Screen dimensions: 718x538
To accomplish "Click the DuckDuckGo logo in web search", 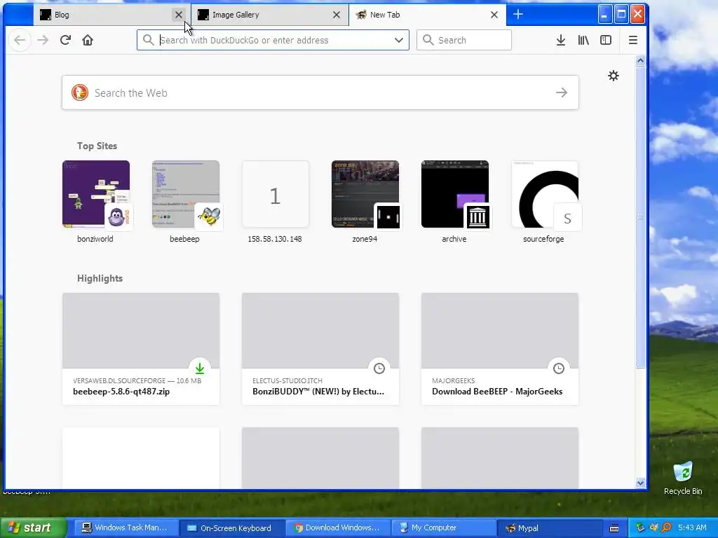I will click(x=80, y=93).
